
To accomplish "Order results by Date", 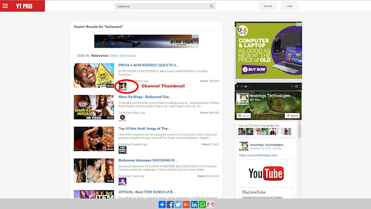I will (114, 56).
